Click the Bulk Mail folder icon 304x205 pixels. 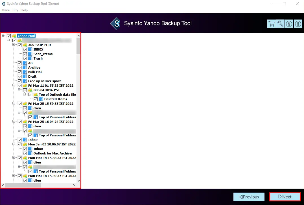pyautogui.click(x=25, y=72)
